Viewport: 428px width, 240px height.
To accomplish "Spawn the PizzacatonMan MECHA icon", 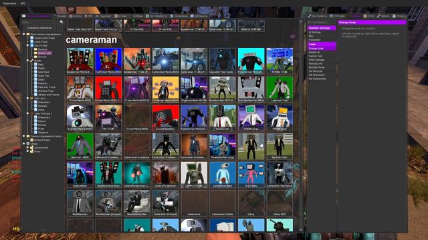I will (x=194, y=89).
